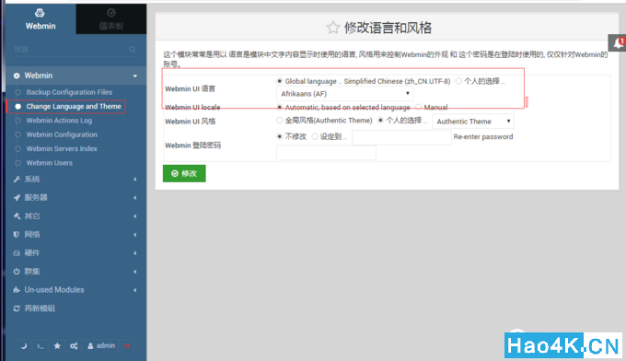This screenshot has height=361, width=626.
Task: Click the 网络 shield icon
Action: pyautogui.click(x=17, y=235)
